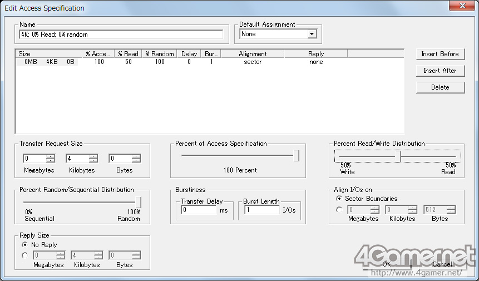Close the Edit Access Specification dialog

[x=461, y=7]
